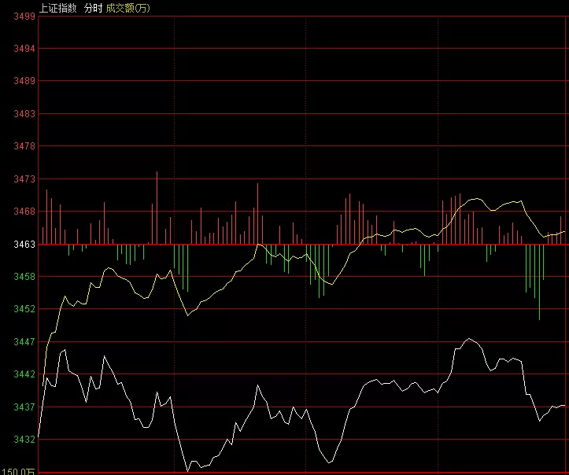Screen dimensions: 569x475
Task: Click the green 3458 axis label
Action: coord(24,277)
